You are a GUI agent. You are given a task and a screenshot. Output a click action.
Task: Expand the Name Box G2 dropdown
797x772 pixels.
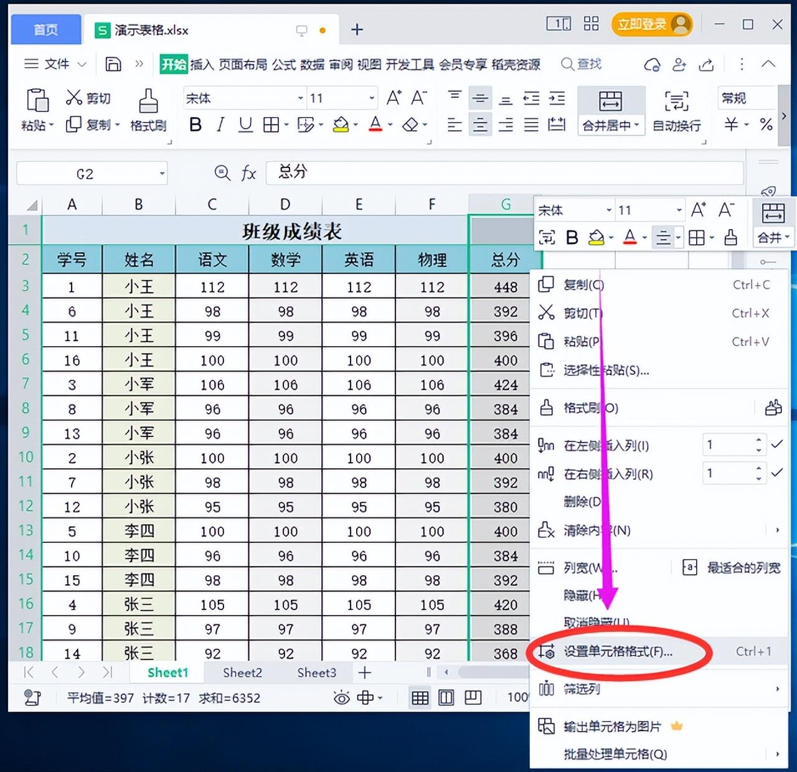coord(162,174)
